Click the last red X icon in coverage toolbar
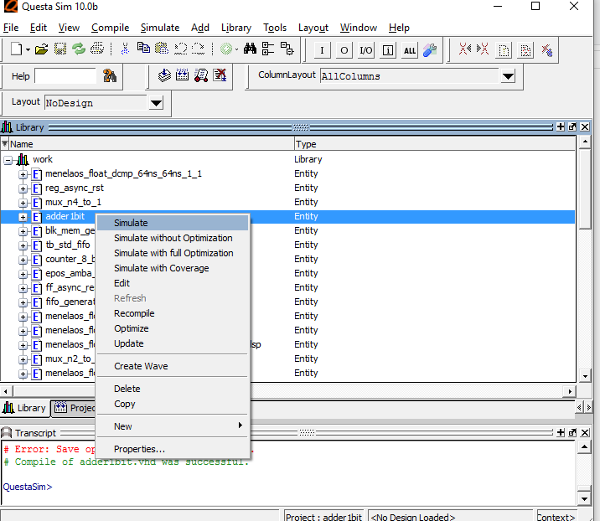Screen dimensions: 600x521 pyautogui.click(x=546, y=50)
